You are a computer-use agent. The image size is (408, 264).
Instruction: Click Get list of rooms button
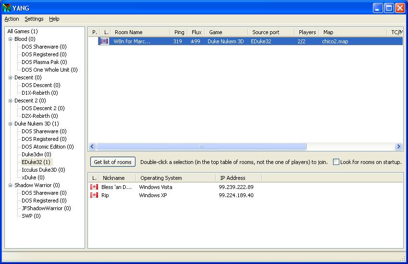click(x=112, y=162)
